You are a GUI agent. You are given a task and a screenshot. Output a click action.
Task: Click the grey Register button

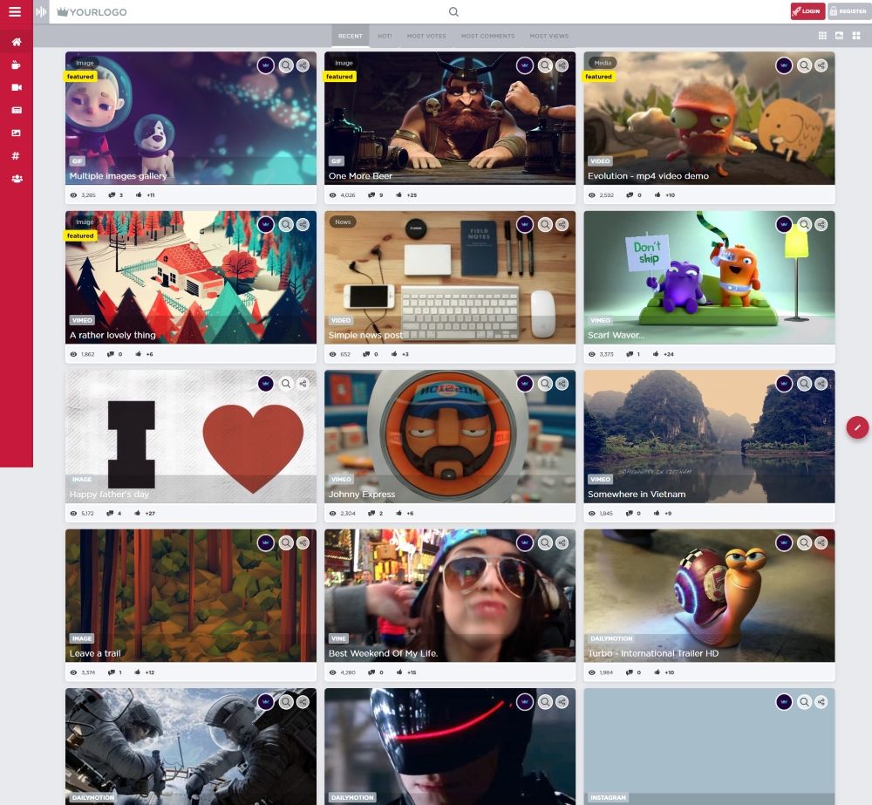point(848,11)
